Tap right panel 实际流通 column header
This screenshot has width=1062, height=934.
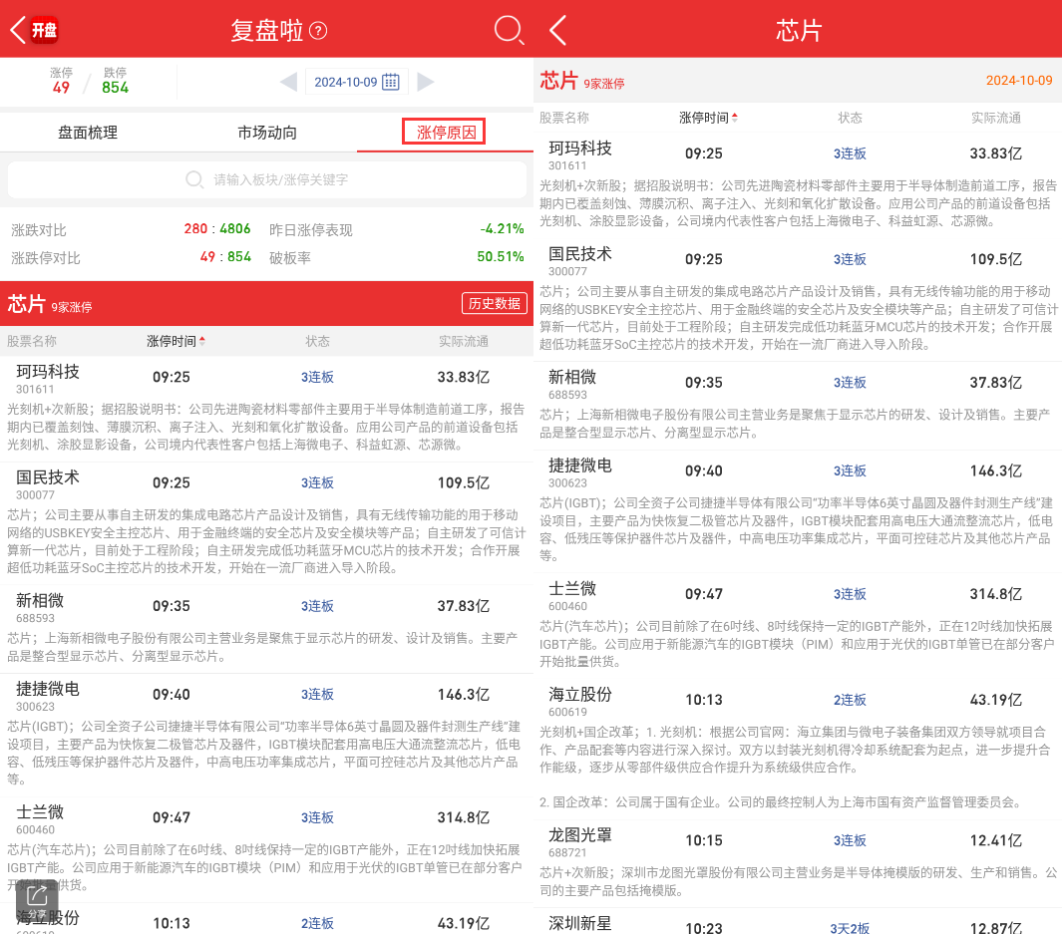[995, 118]
